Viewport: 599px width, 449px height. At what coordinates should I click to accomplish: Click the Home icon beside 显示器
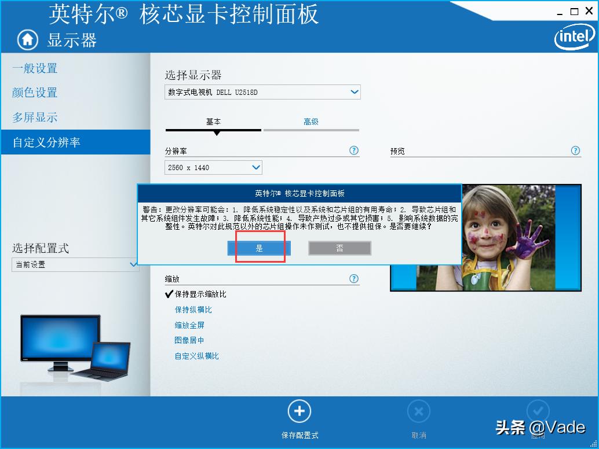[x=27, y=39]
